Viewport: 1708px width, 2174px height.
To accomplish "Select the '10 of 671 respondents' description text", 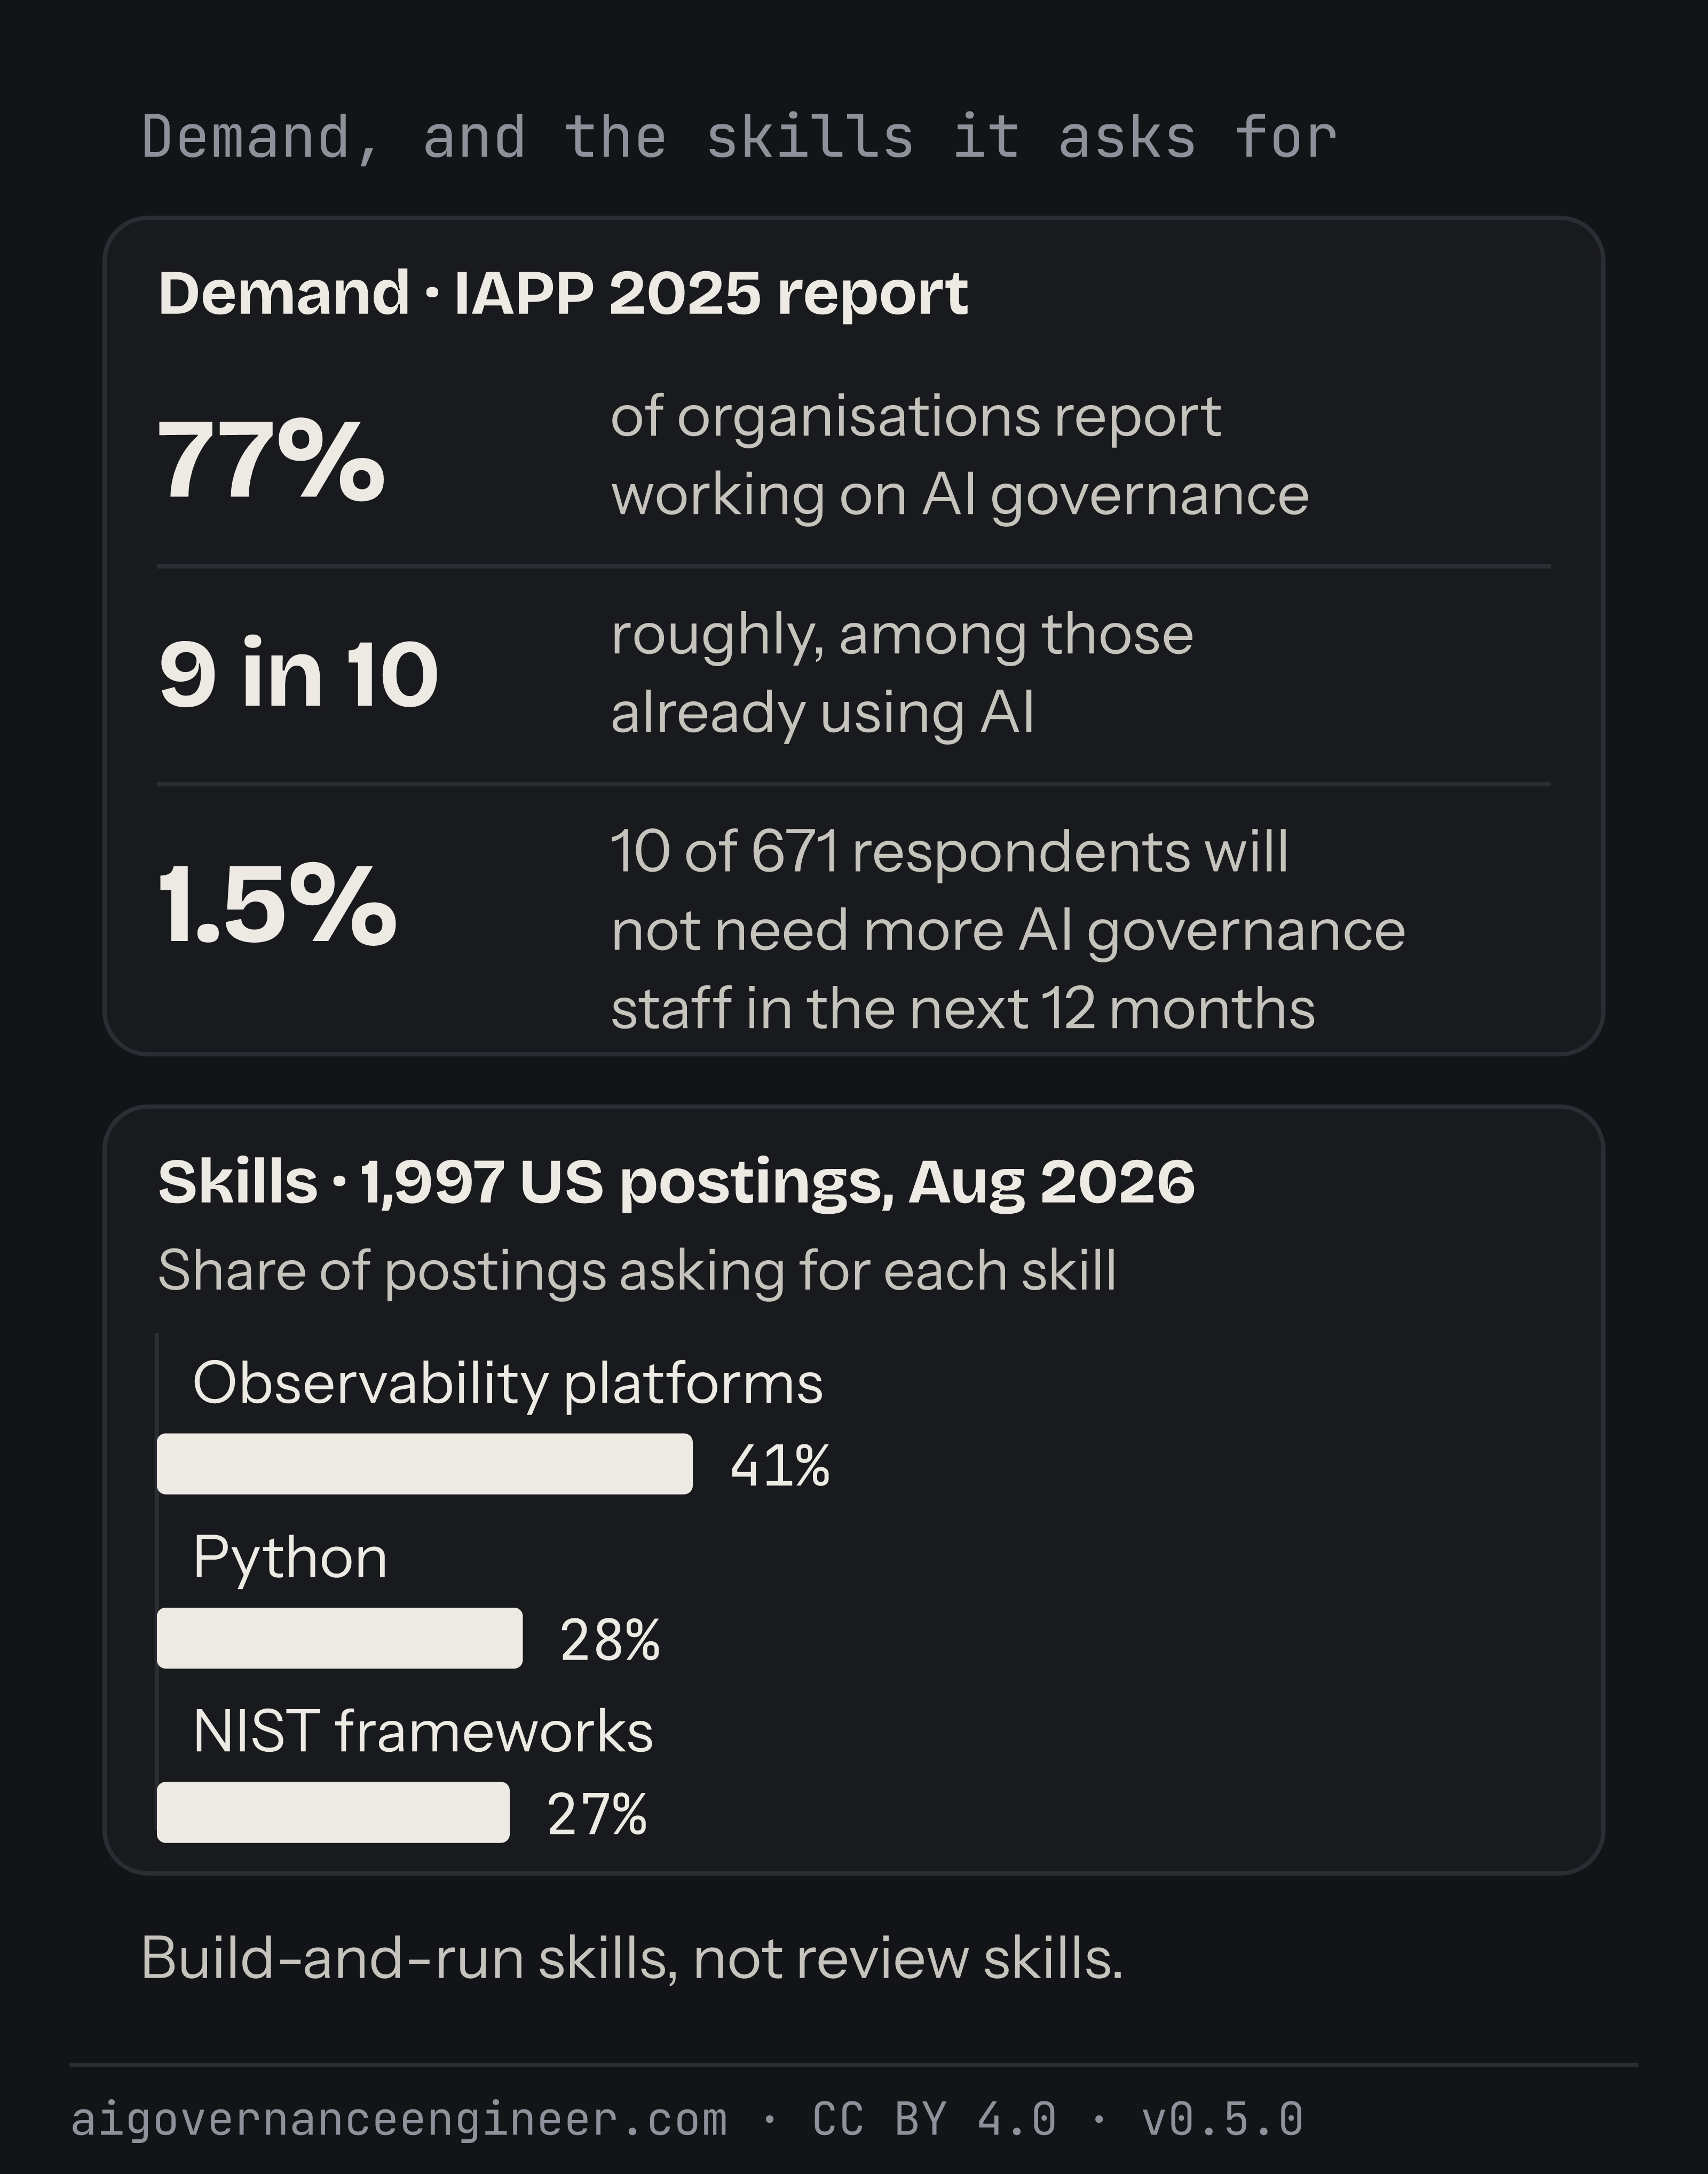I will [1007, 930].
